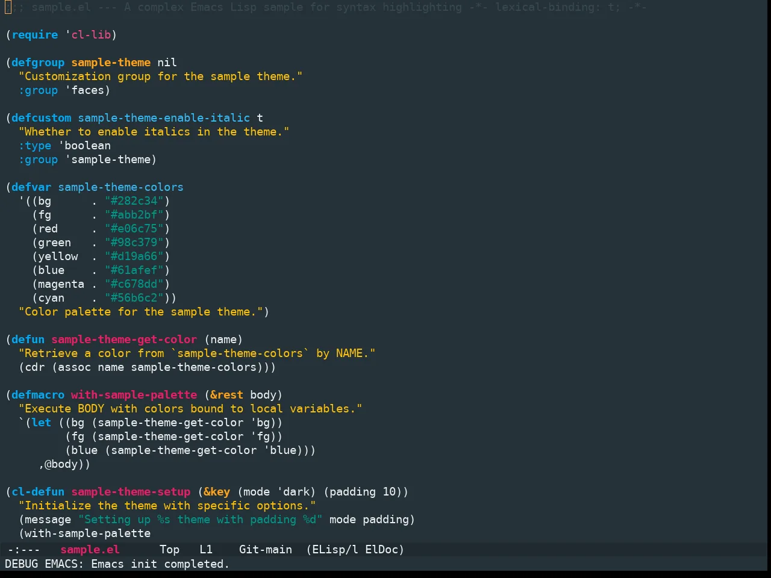
Task: Click the Top buffer position indicator
Action: click(170, 550)
